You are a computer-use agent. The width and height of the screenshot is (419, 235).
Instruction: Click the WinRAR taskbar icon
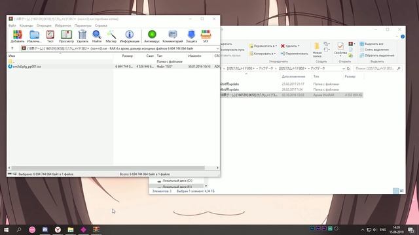coord(96,229)
